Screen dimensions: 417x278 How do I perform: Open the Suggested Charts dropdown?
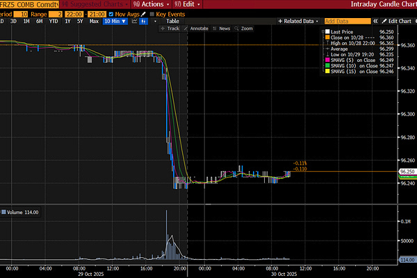tap(95, 4)
